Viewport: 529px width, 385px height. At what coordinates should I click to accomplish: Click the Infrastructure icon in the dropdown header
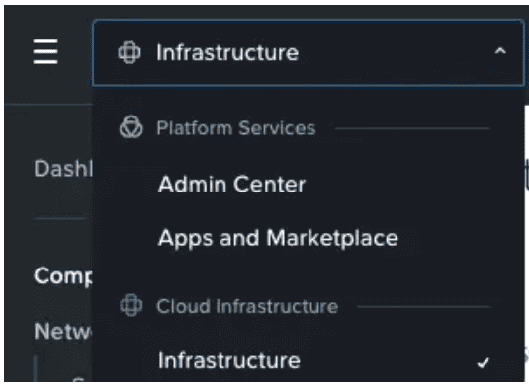coord(130,52)
